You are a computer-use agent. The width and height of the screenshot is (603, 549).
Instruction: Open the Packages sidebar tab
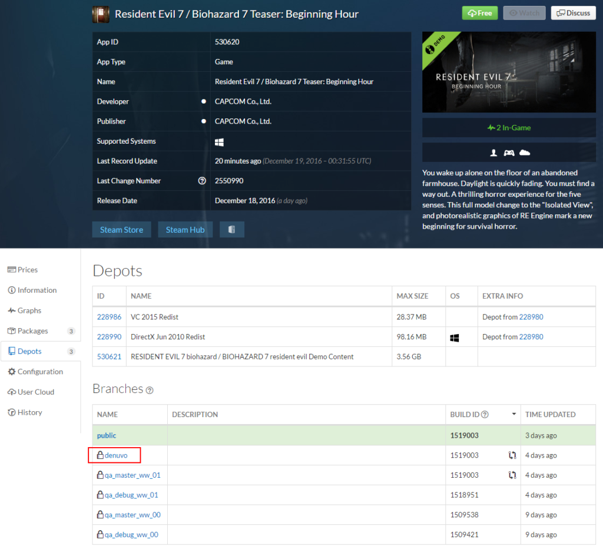(x=33, y=331)
